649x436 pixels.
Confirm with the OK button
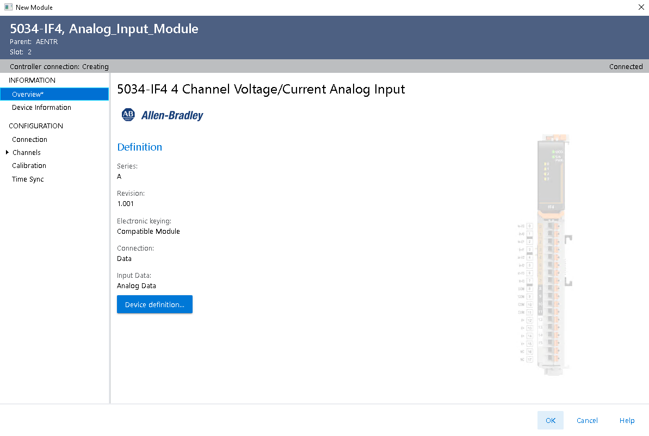pos(551,420)
